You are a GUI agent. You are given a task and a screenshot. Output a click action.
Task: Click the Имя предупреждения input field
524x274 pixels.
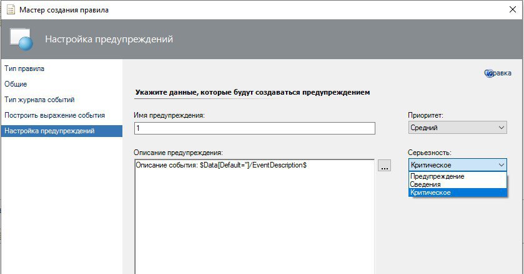pyautogui.click(x=255, y=128)
